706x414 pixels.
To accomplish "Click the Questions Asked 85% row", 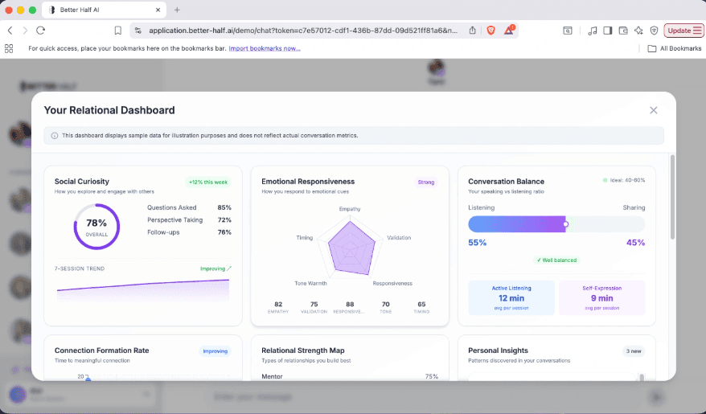I will [x=189, y=207].
